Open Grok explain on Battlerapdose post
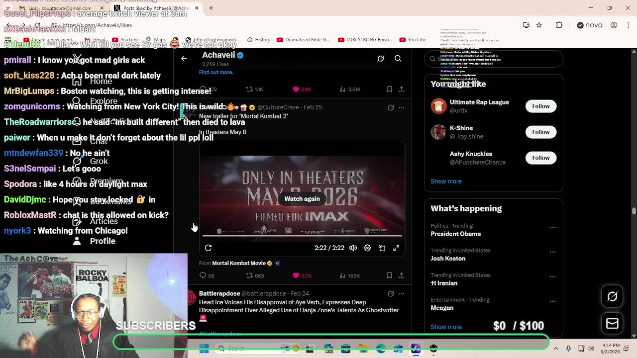This screenshot has height=358, width=637. coord(391,294)
